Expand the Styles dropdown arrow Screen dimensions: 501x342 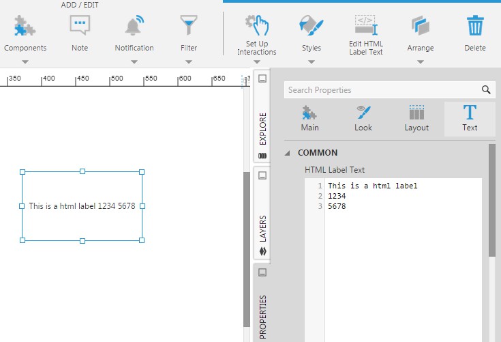pyautogui.click(x=311, y=61)
